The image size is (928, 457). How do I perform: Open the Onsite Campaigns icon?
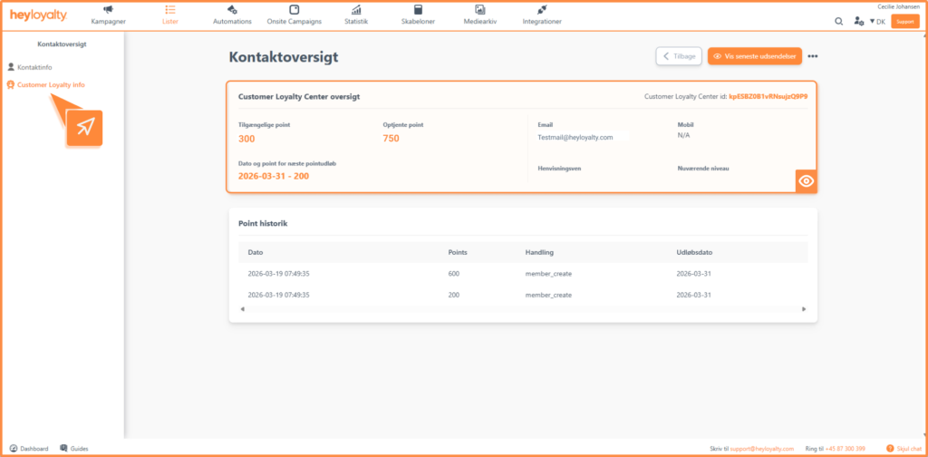(295, 9)
